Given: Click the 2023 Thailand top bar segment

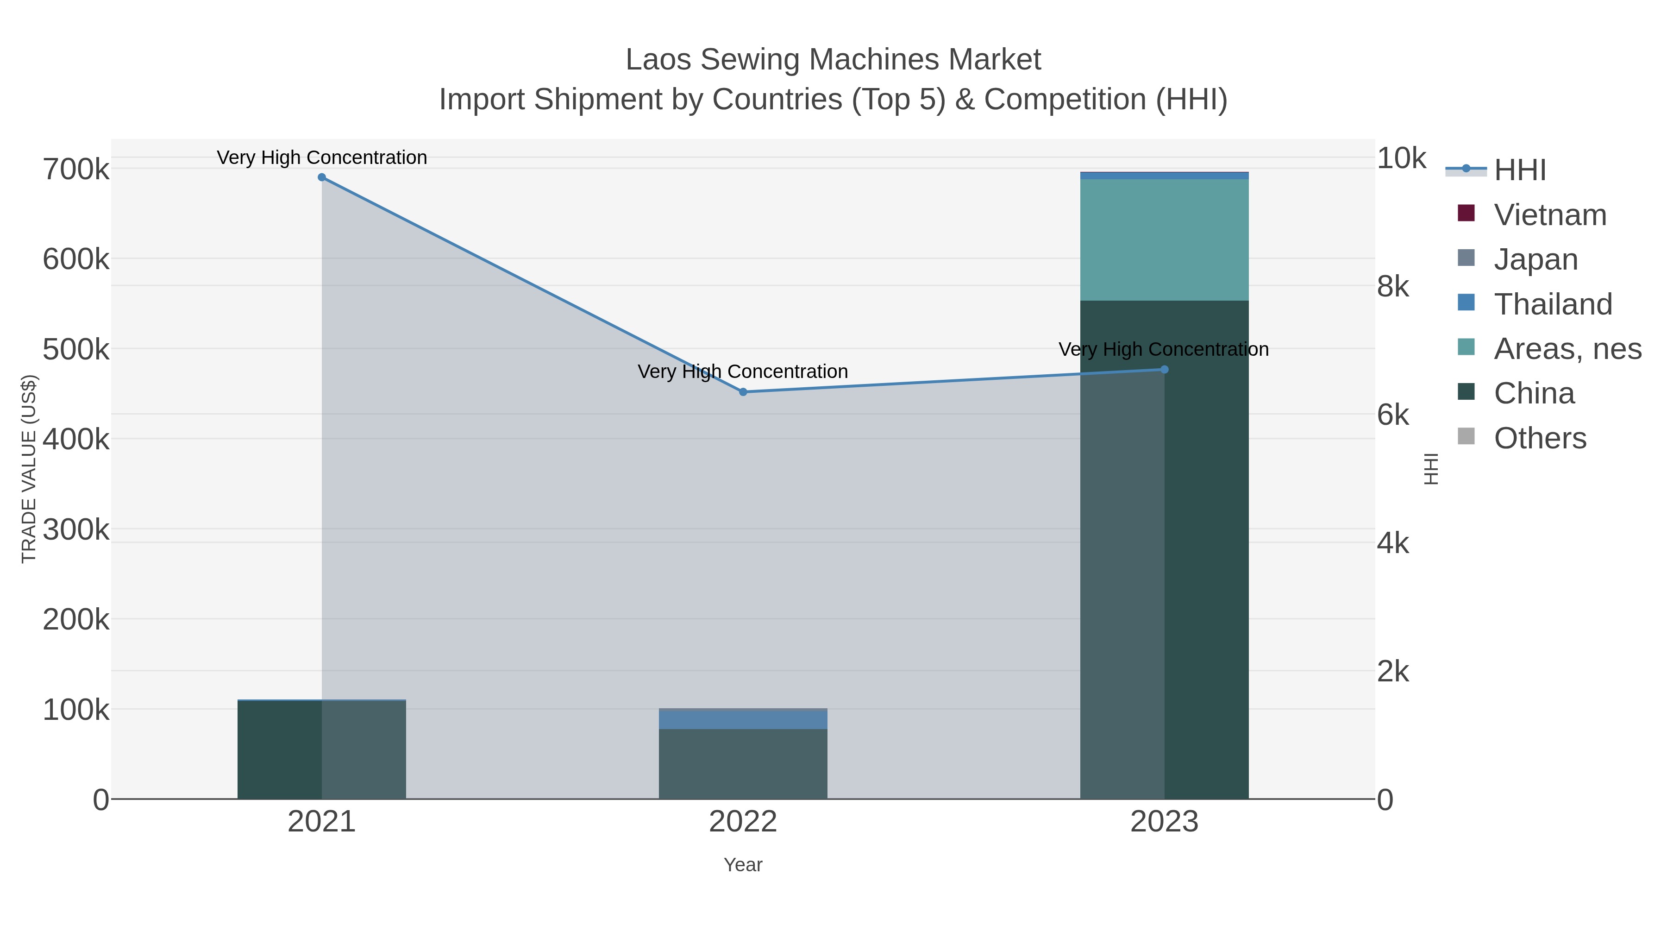Looking at the screenshot, I should (1164, 176).
